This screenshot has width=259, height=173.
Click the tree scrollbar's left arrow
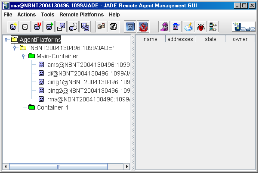6,167
